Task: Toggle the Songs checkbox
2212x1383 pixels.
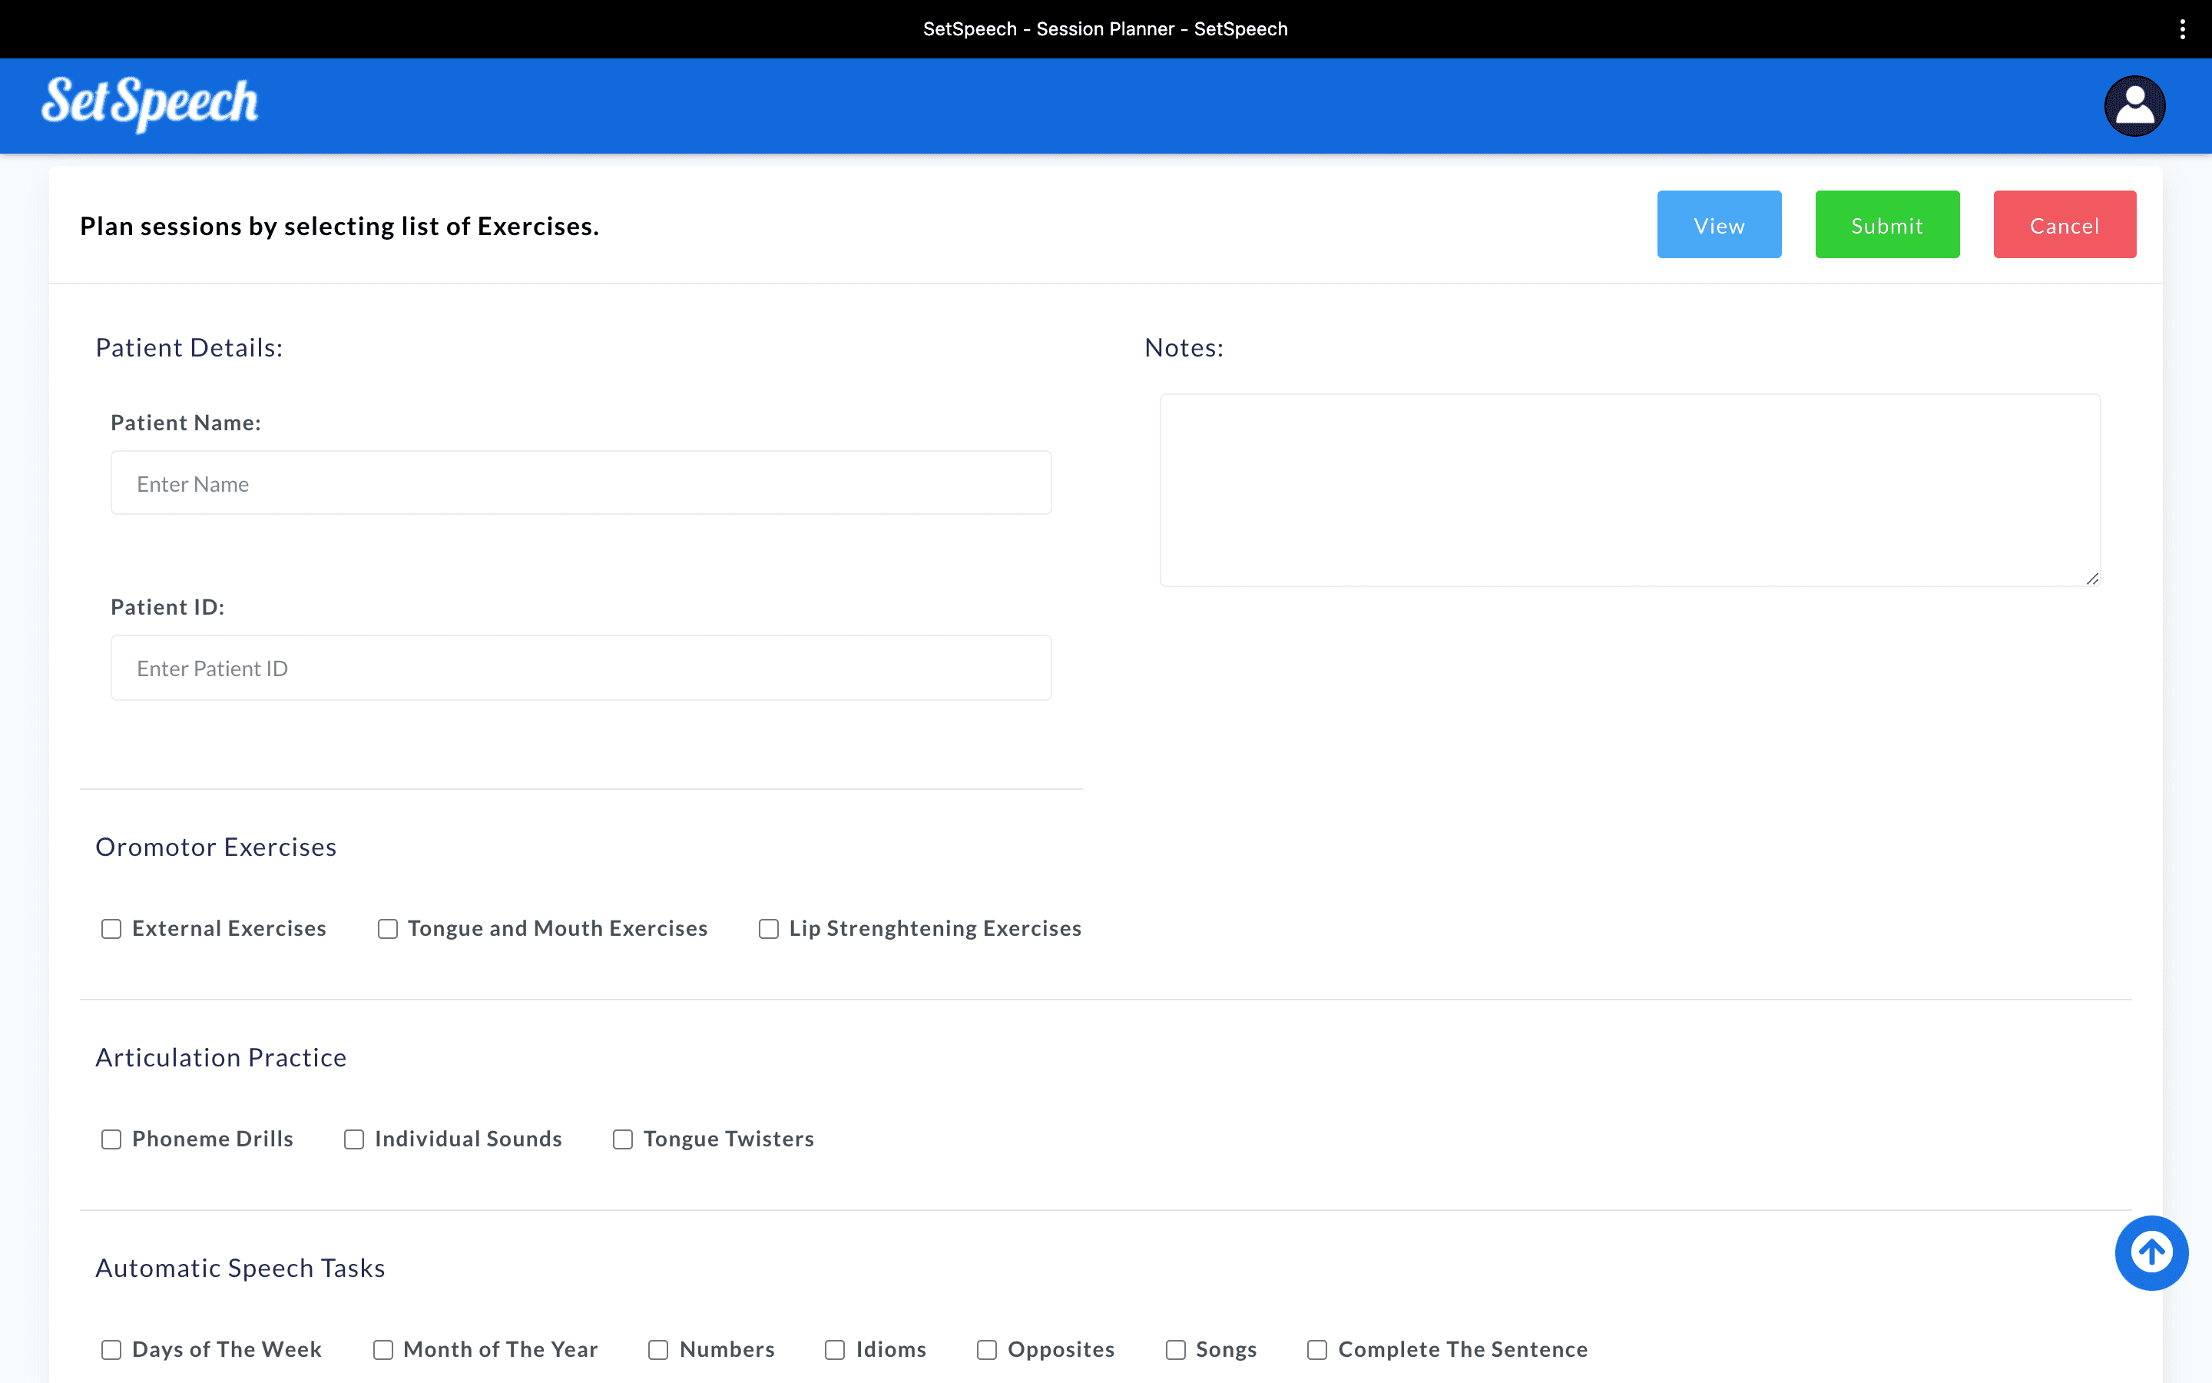Action: pos(1175,1350)
